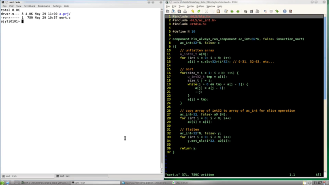Click terminal scrollbar down arrow
Image resolution: width=329 pixels, height=185 pixels.
point(162,172)
